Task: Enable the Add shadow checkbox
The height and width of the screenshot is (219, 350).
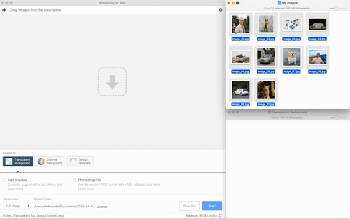Action: click(4, 180)
